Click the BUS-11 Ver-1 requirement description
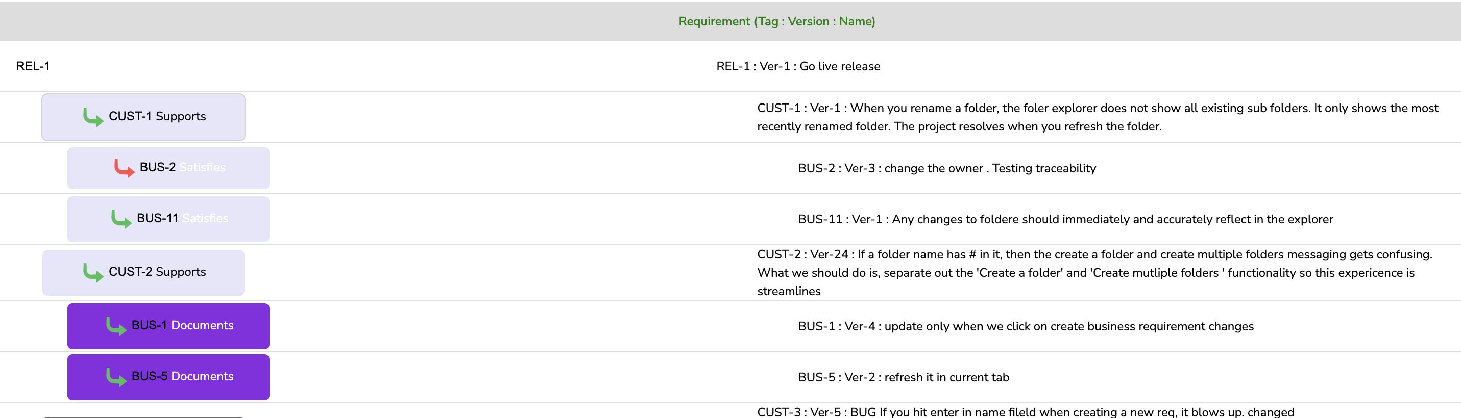 click(x=1065, y=219)
